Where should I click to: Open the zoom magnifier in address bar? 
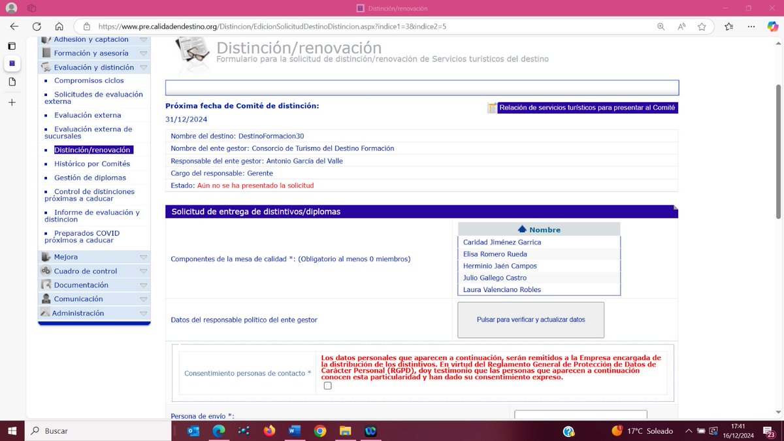point(661,27)
